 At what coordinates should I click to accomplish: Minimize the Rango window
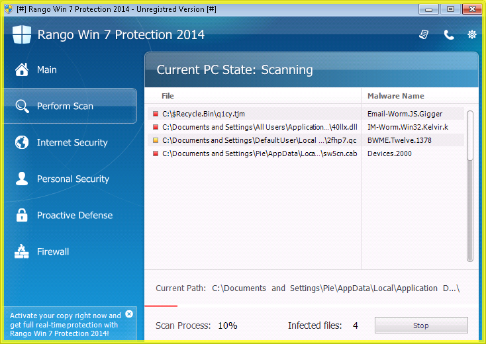point(428,9)
